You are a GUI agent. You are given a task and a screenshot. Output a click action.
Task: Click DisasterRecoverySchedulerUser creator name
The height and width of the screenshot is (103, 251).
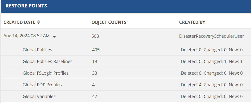pos(211,36)
